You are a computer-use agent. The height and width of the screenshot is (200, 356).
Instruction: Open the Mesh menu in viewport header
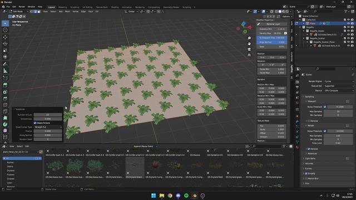[x=67, y=11]
